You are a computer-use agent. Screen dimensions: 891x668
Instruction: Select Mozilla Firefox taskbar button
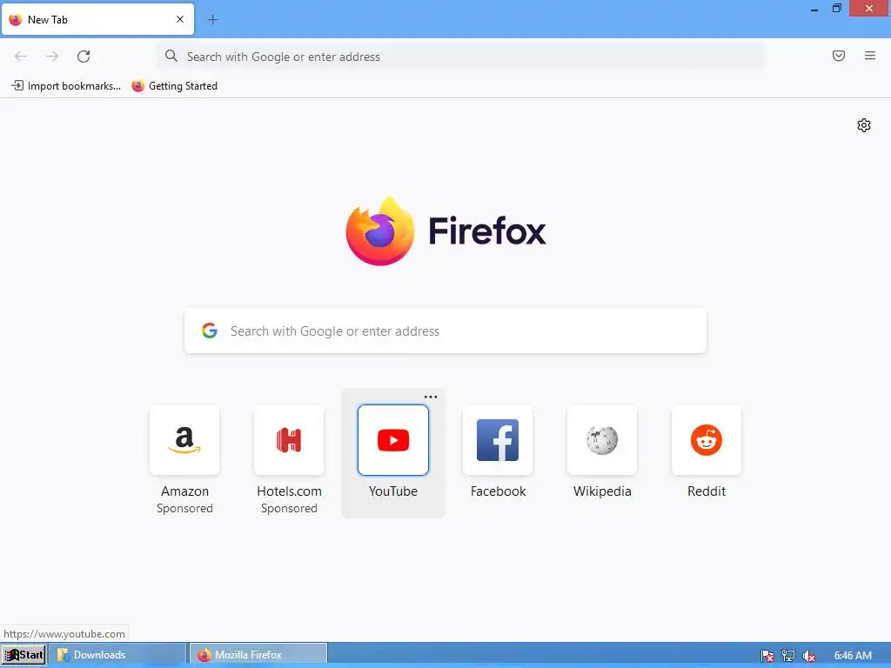258,655
